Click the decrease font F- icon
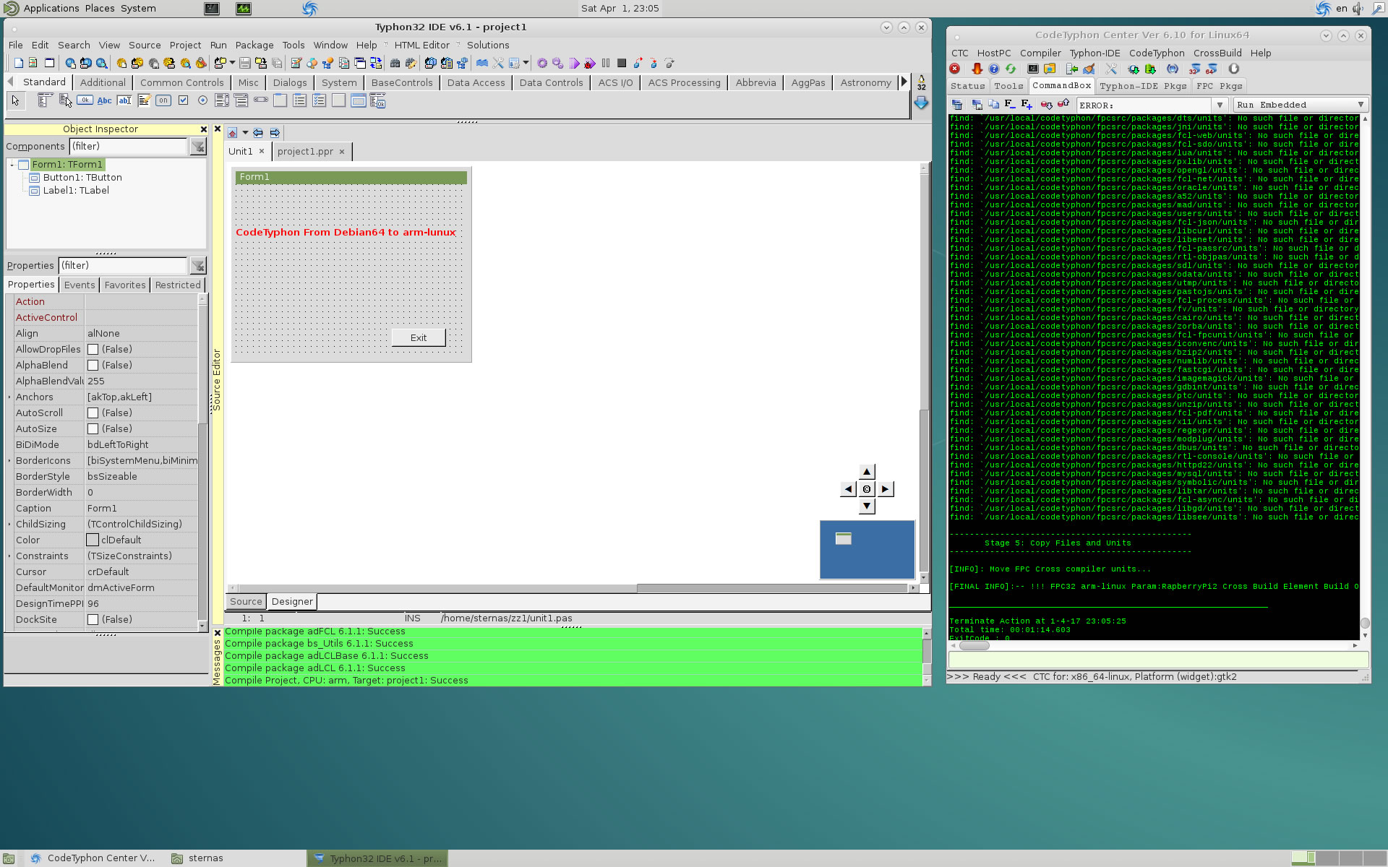This screenshot has width=1388, height=867. coord(1009,105)
